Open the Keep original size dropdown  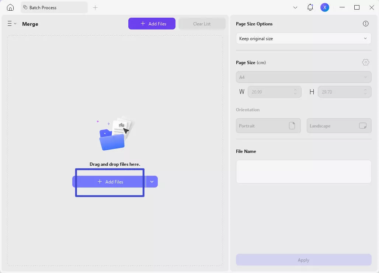(x=303, y=38)
